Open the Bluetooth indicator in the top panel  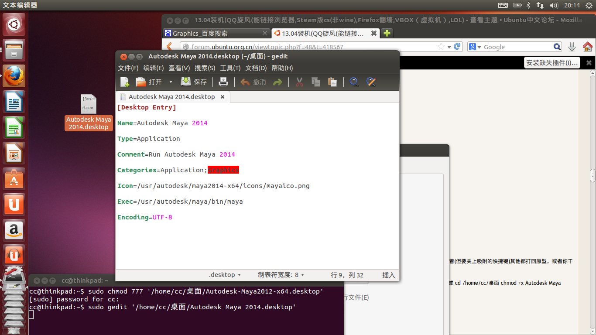pos(528,5)
